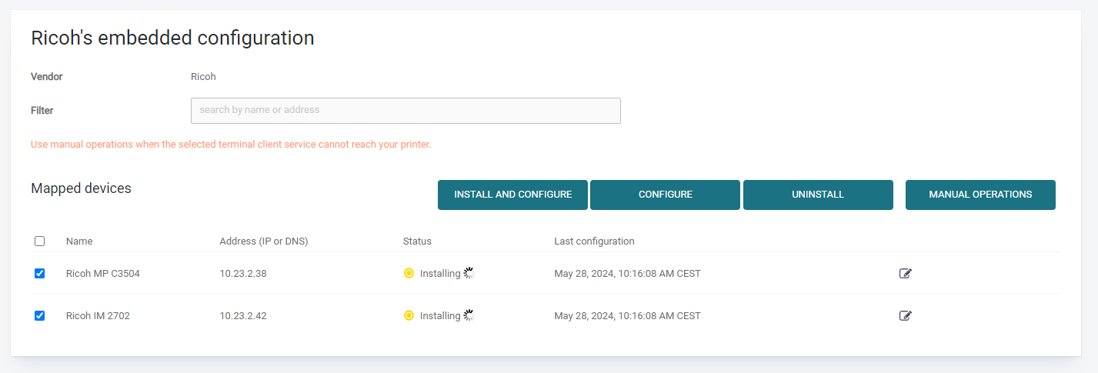Click the Name column header
This screenshot has height=373, width=1098.
tap(79, 241)
